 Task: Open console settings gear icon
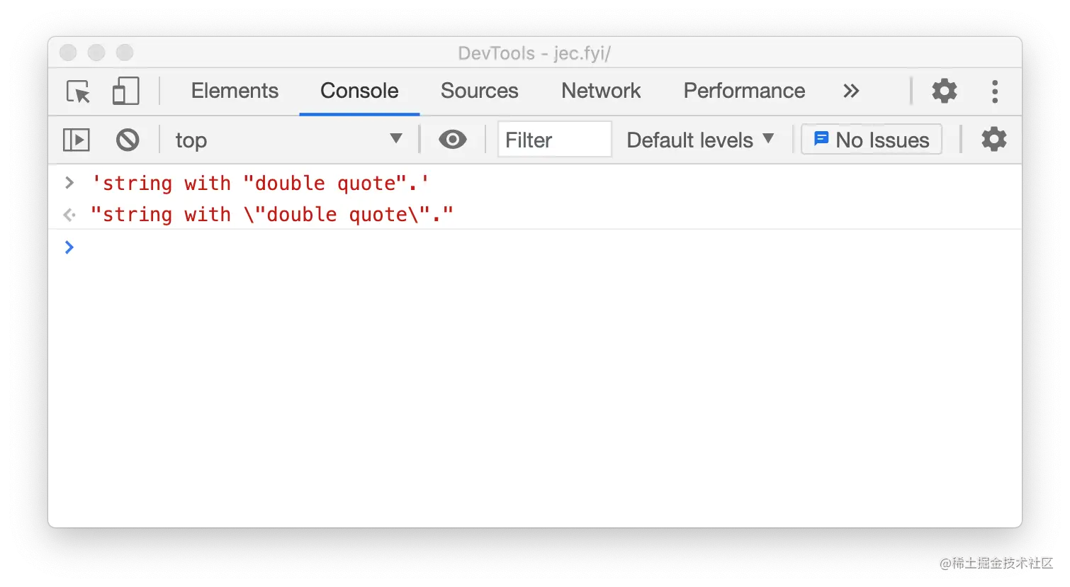pos(993,139)
